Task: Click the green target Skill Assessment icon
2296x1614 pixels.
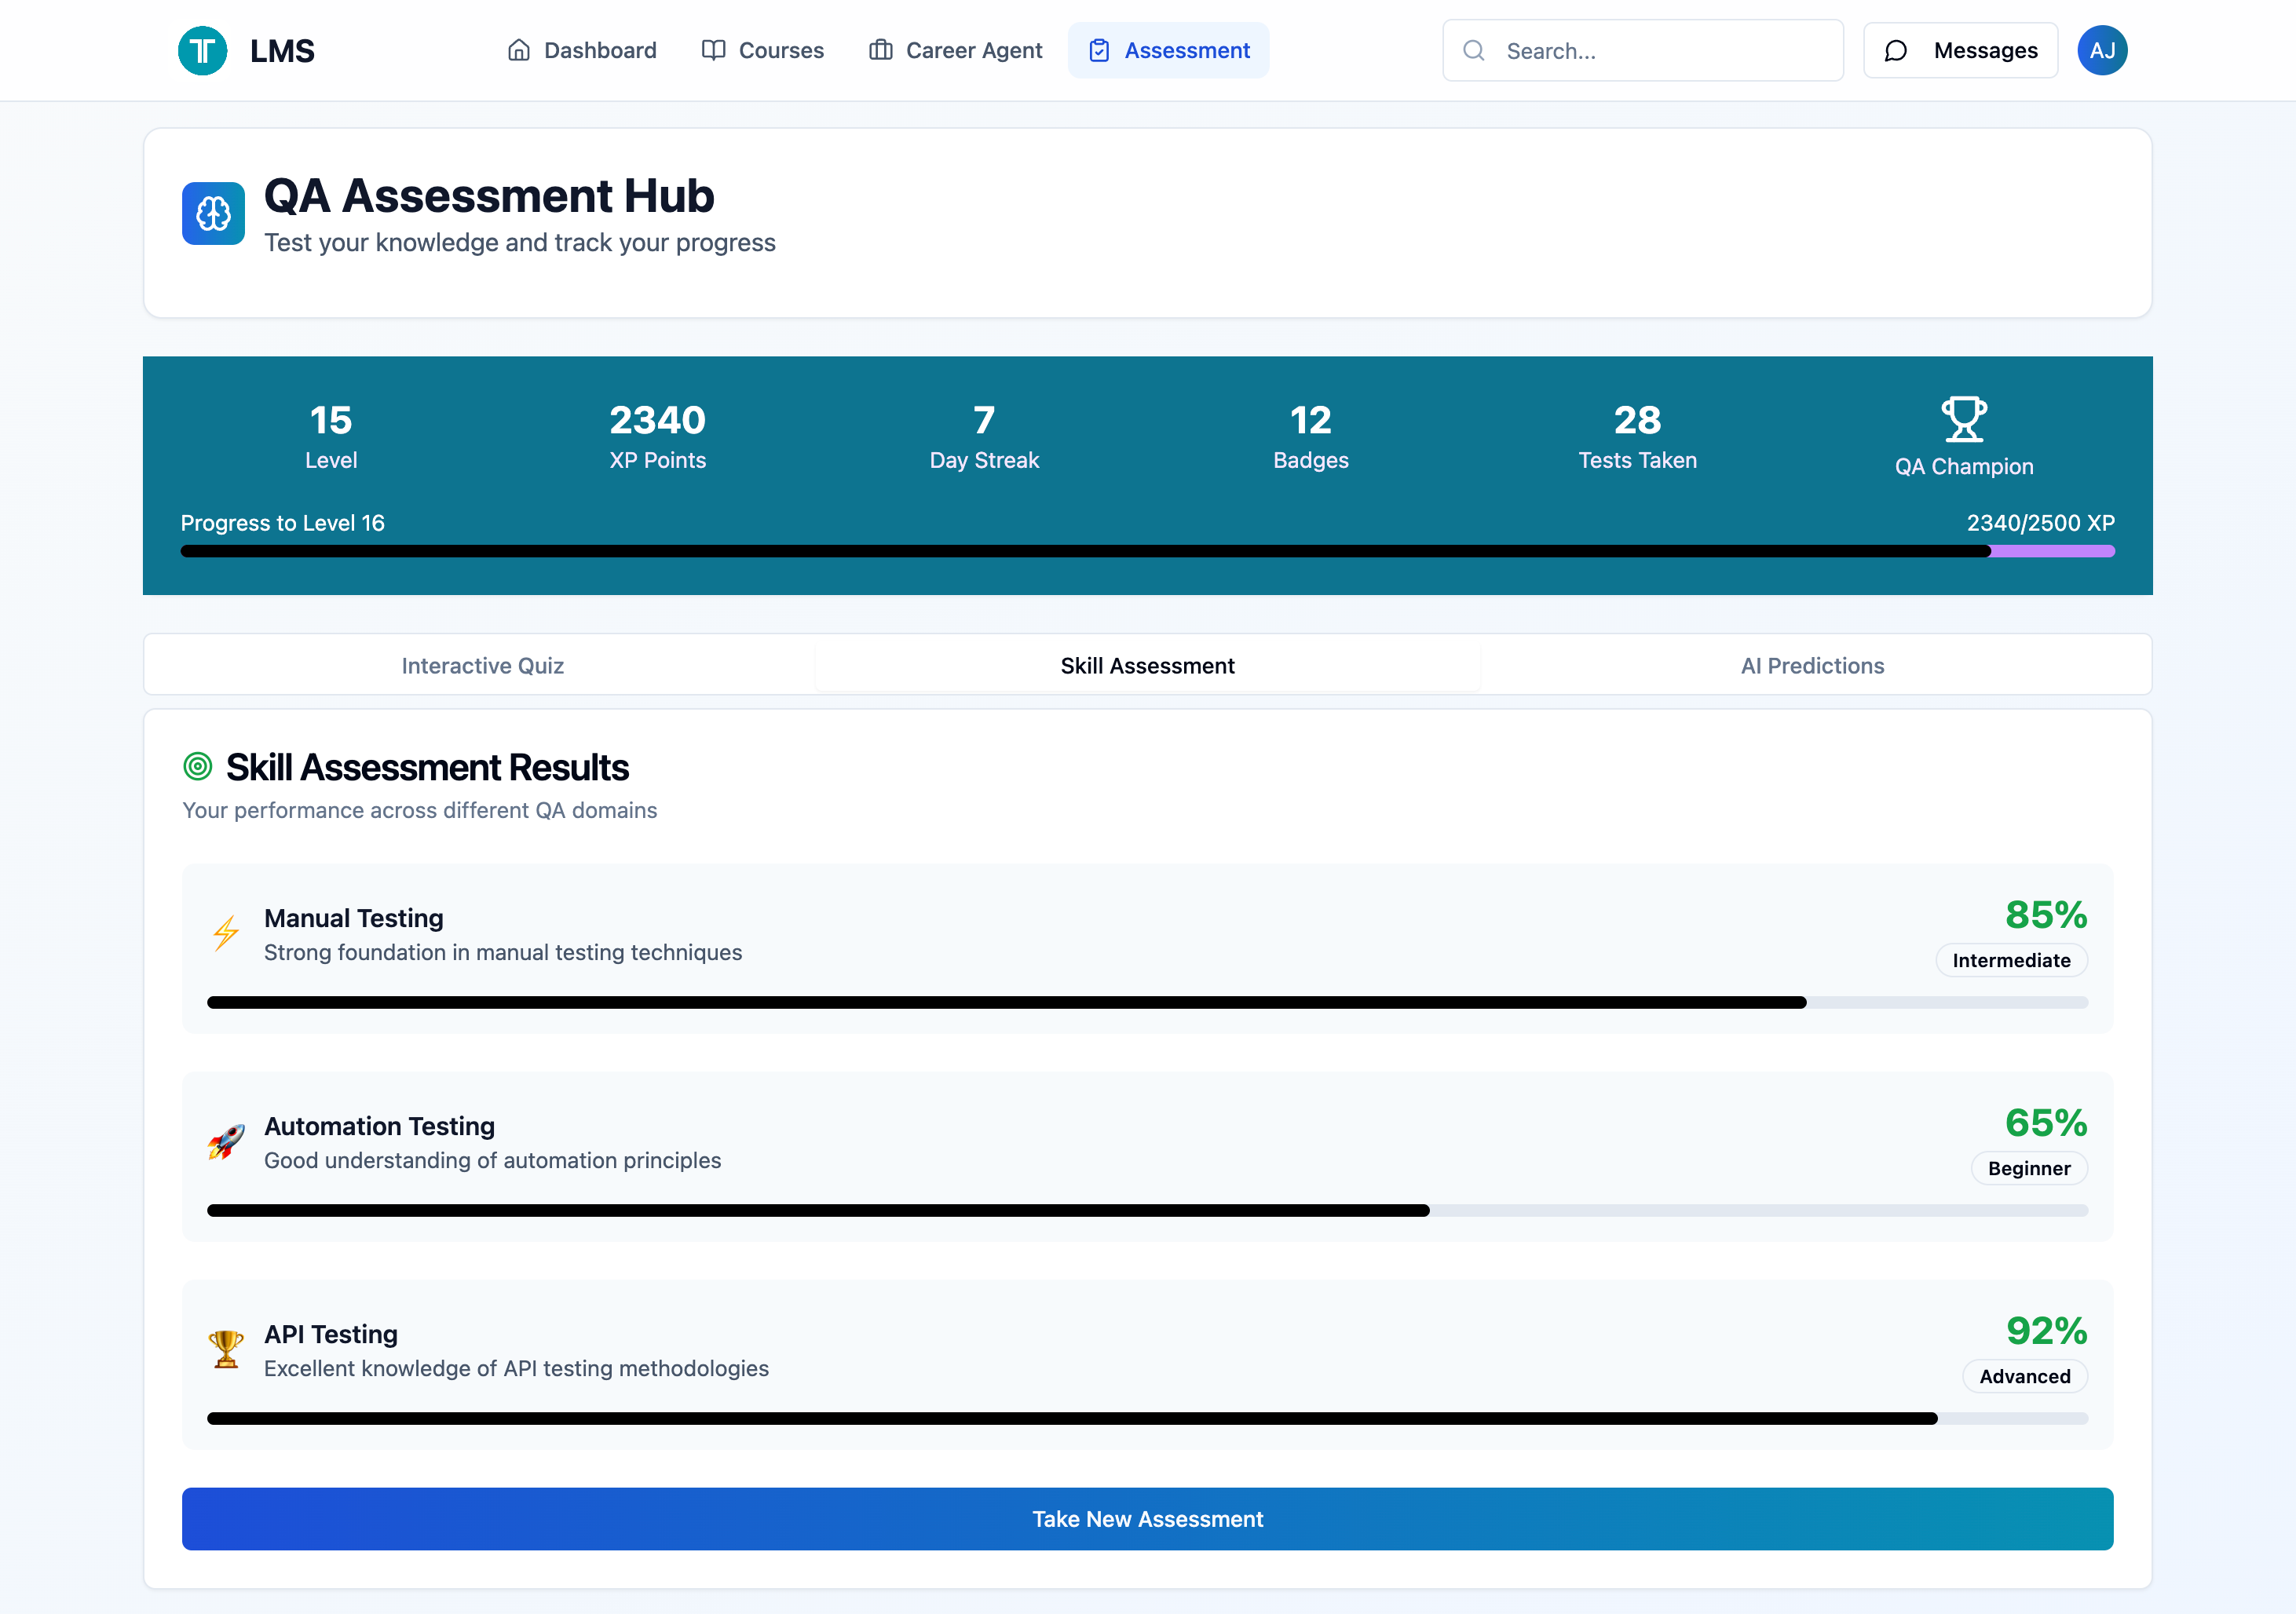Action: (198, 767)
